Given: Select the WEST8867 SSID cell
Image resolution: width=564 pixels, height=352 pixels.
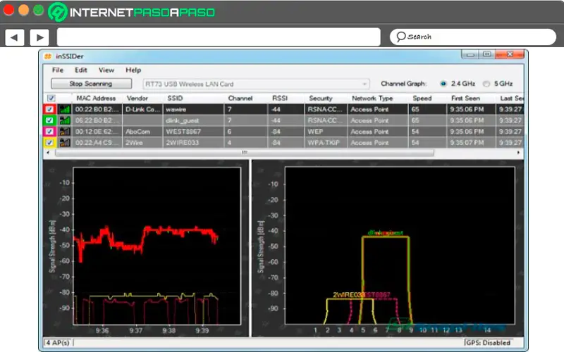Looking at the screenshot, I should point(193,132).
